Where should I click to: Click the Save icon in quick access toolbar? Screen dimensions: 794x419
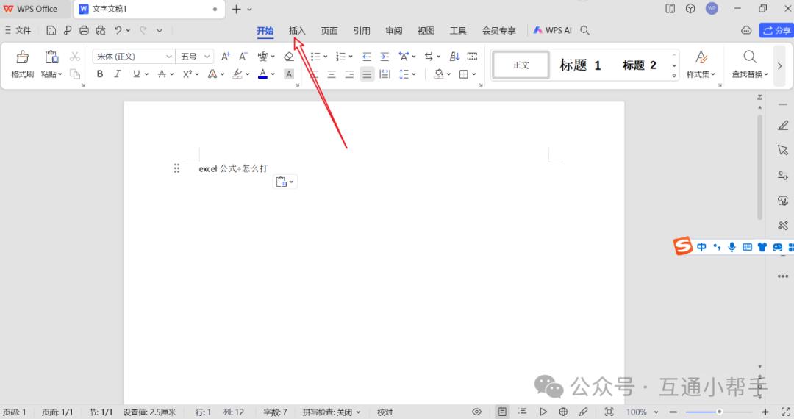tap(51, 30)
